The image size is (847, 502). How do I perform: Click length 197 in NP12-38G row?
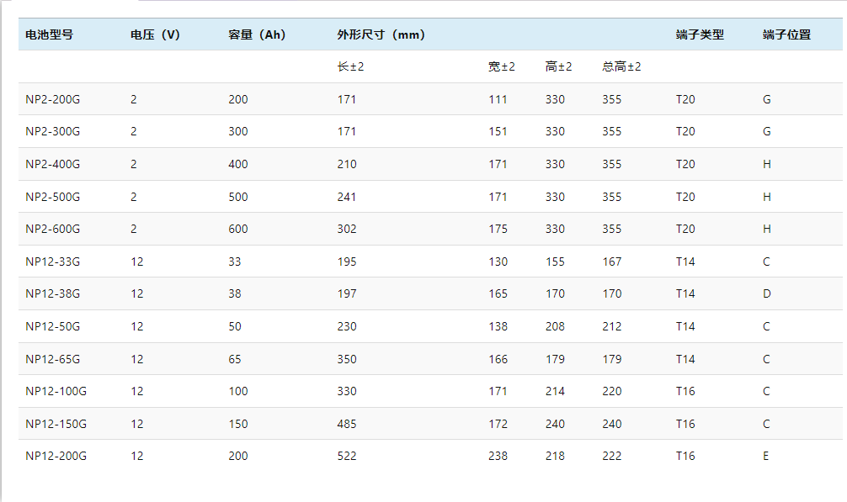347,293
